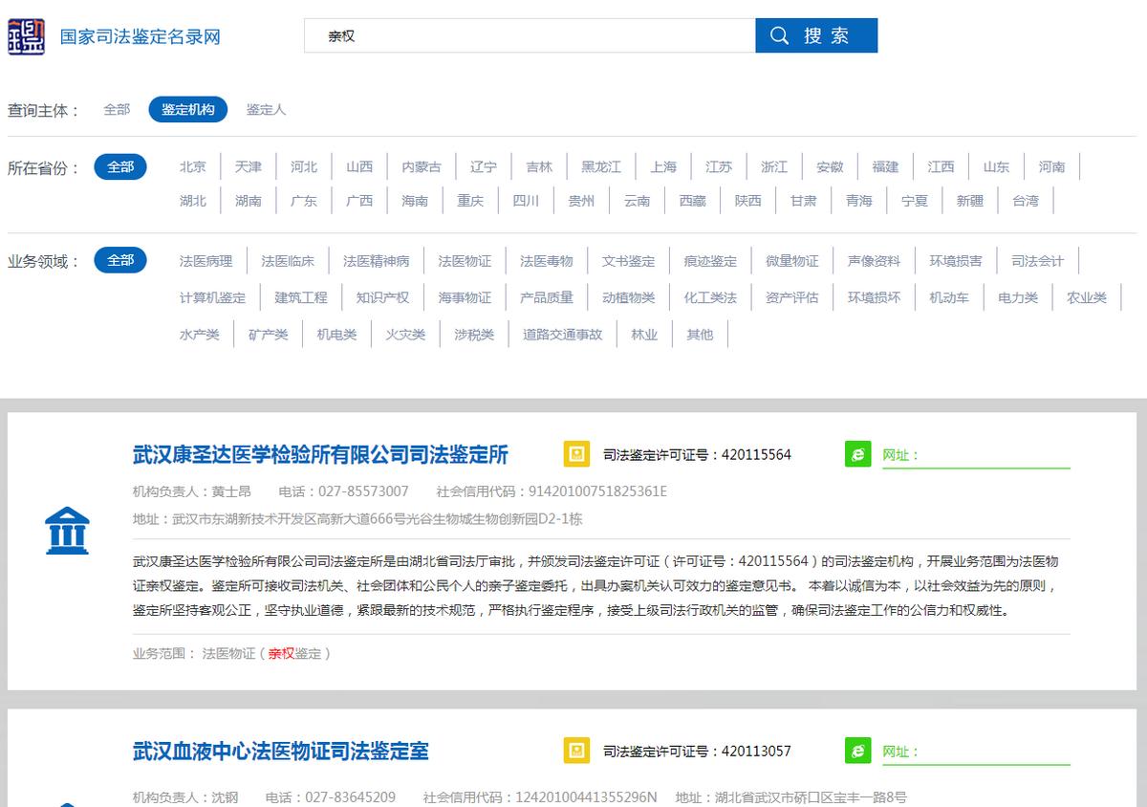Click the green website icon for 武汉康圣达 listing
The image size is (1147, 807).
[857, 455]
